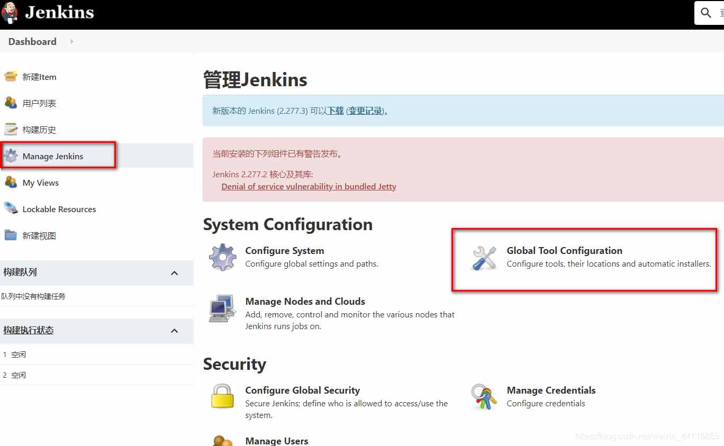Viewport: 724px width, 446px height.
Task: Open Manage Credentials
Action: coord(551,390)
